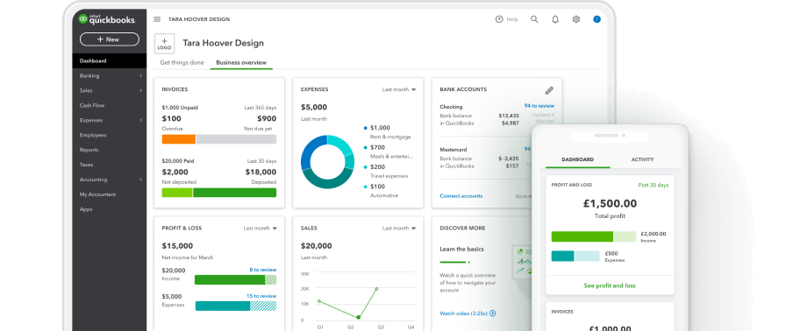Image resolution: width=800 pixels, height=331 pixels.
Task: Select mobile ACTIVITY tab
Action: tap(642, 159)
